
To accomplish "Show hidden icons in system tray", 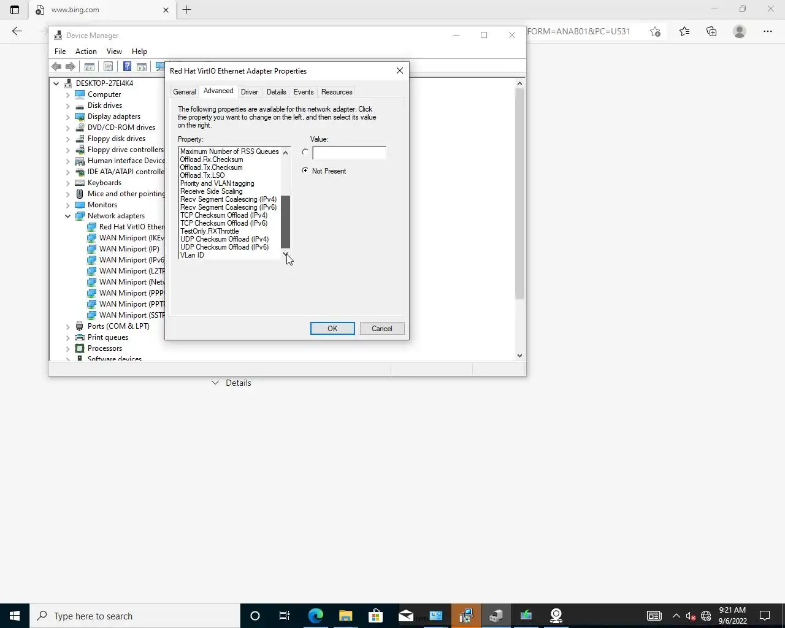I will pyautogui.click(x=676, y=616).
